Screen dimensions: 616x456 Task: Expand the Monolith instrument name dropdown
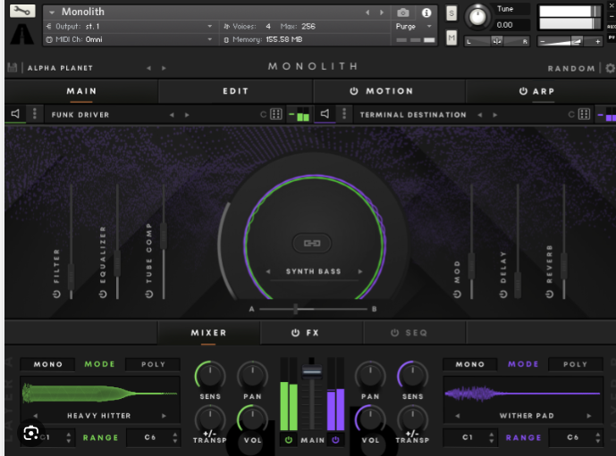pyautogui.click(x=52, y=12)
